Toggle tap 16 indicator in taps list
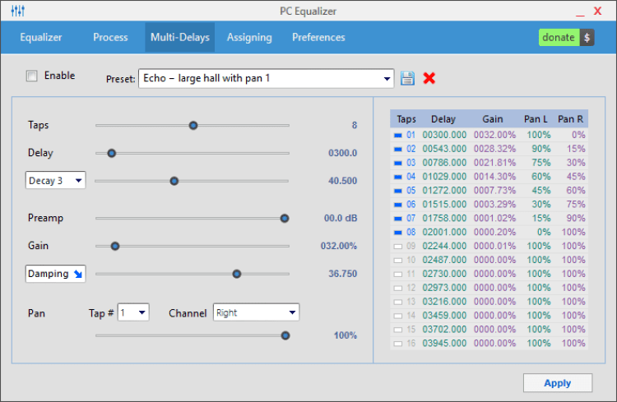Screen dimensions: 617x402 [x=398, y=344]
